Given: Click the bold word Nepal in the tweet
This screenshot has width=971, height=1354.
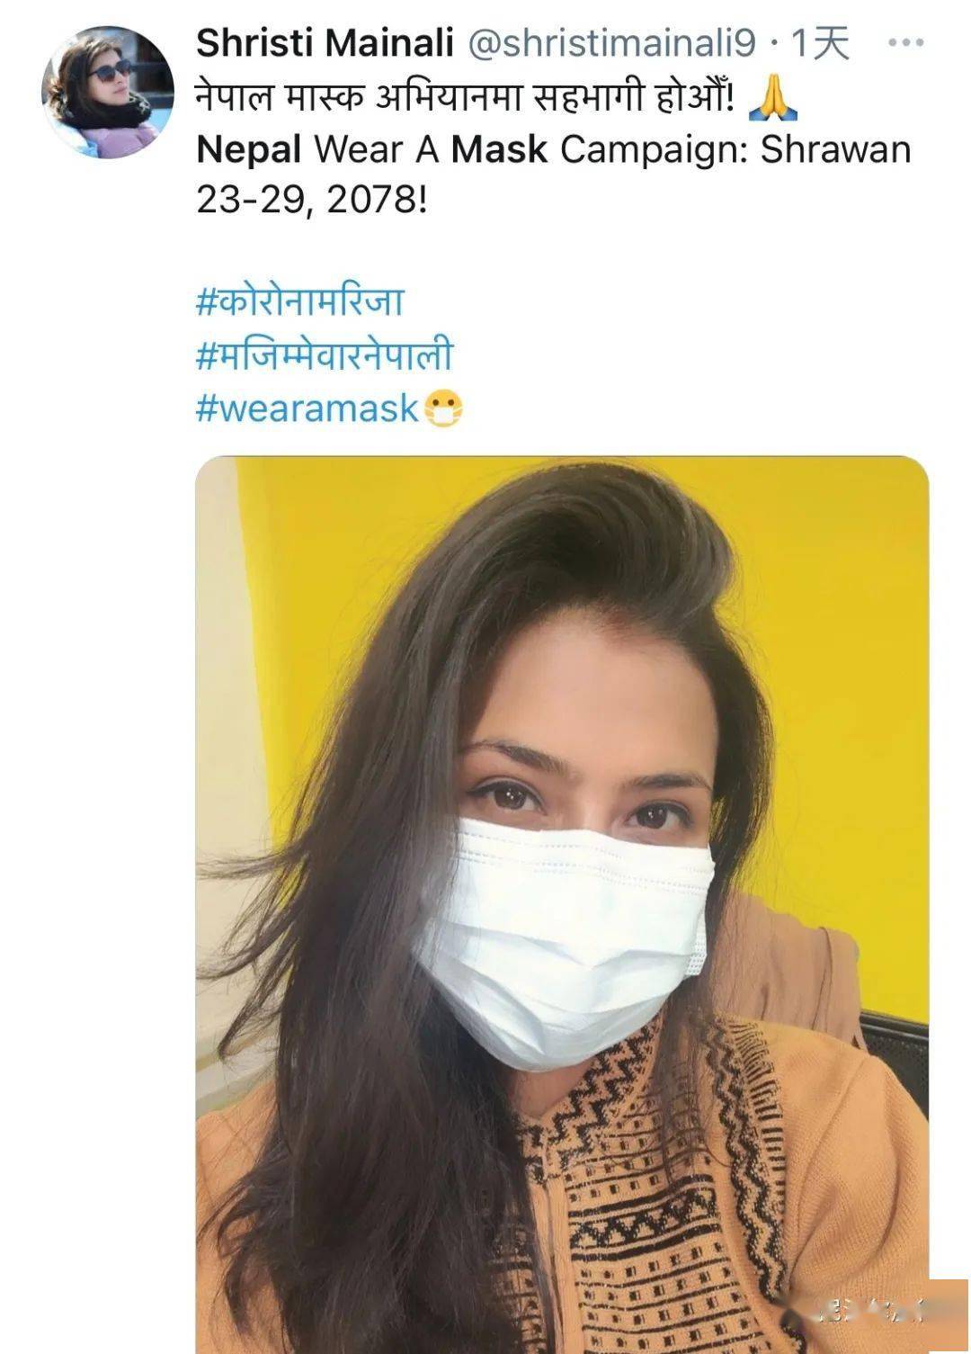Looking at the screenshot, I should (x=249, y=150).
